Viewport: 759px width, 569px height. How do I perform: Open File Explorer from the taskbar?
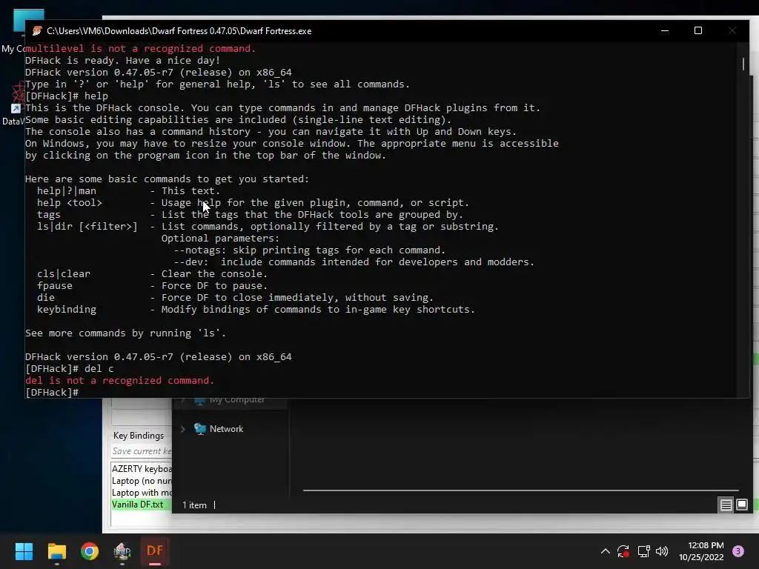click(x=56, y=551)
